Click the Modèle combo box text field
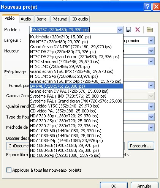 coord(73,30)
